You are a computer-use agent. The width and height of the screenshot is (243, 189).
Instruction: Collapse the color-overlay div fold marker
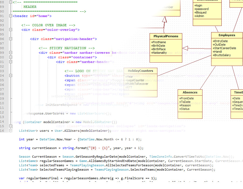click(x=11, y=30)
